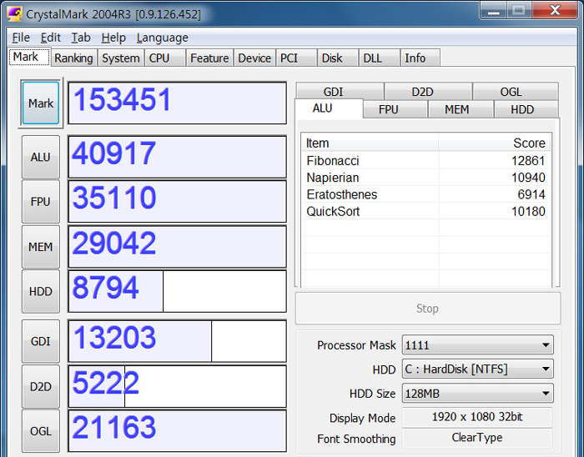Switch to the CPU tab
The image size is (584, 457).
pyautogui.click(x=164, y=58)
